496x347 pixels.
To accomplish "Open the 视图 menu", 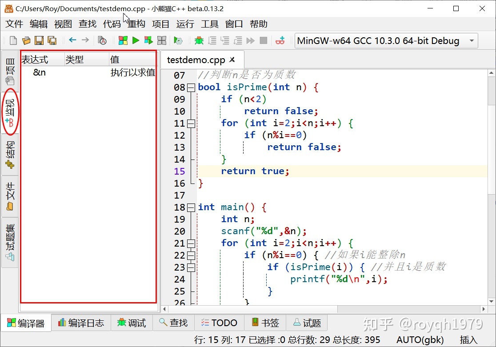I will click(x=63, y=24).
